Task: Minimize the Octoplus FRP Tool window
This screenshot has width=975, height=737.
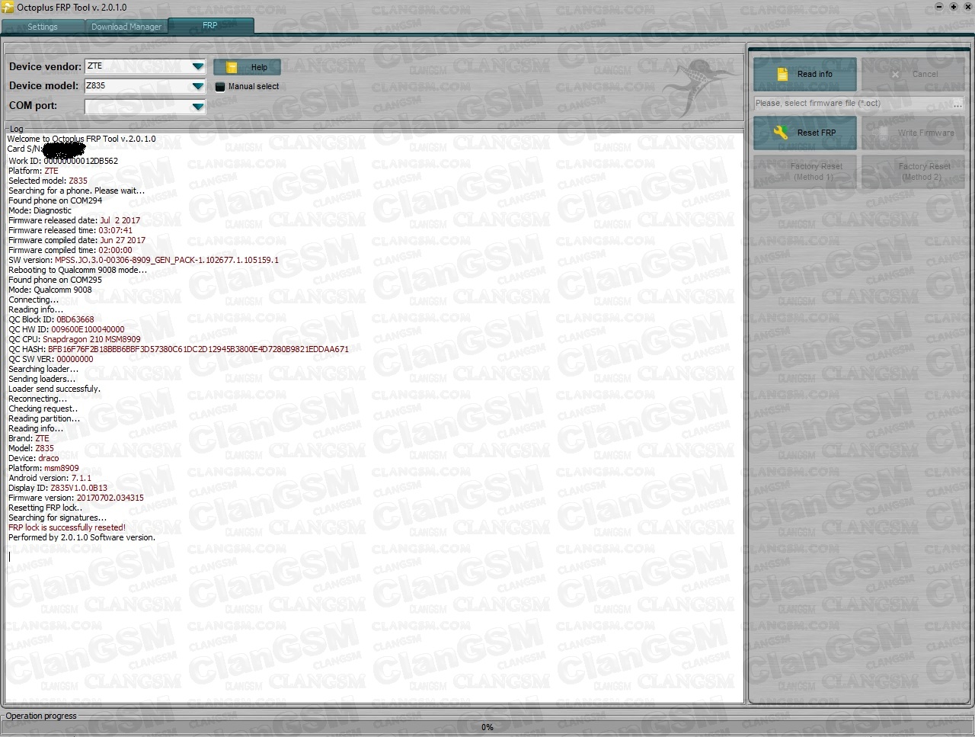Action: [941, 7]
